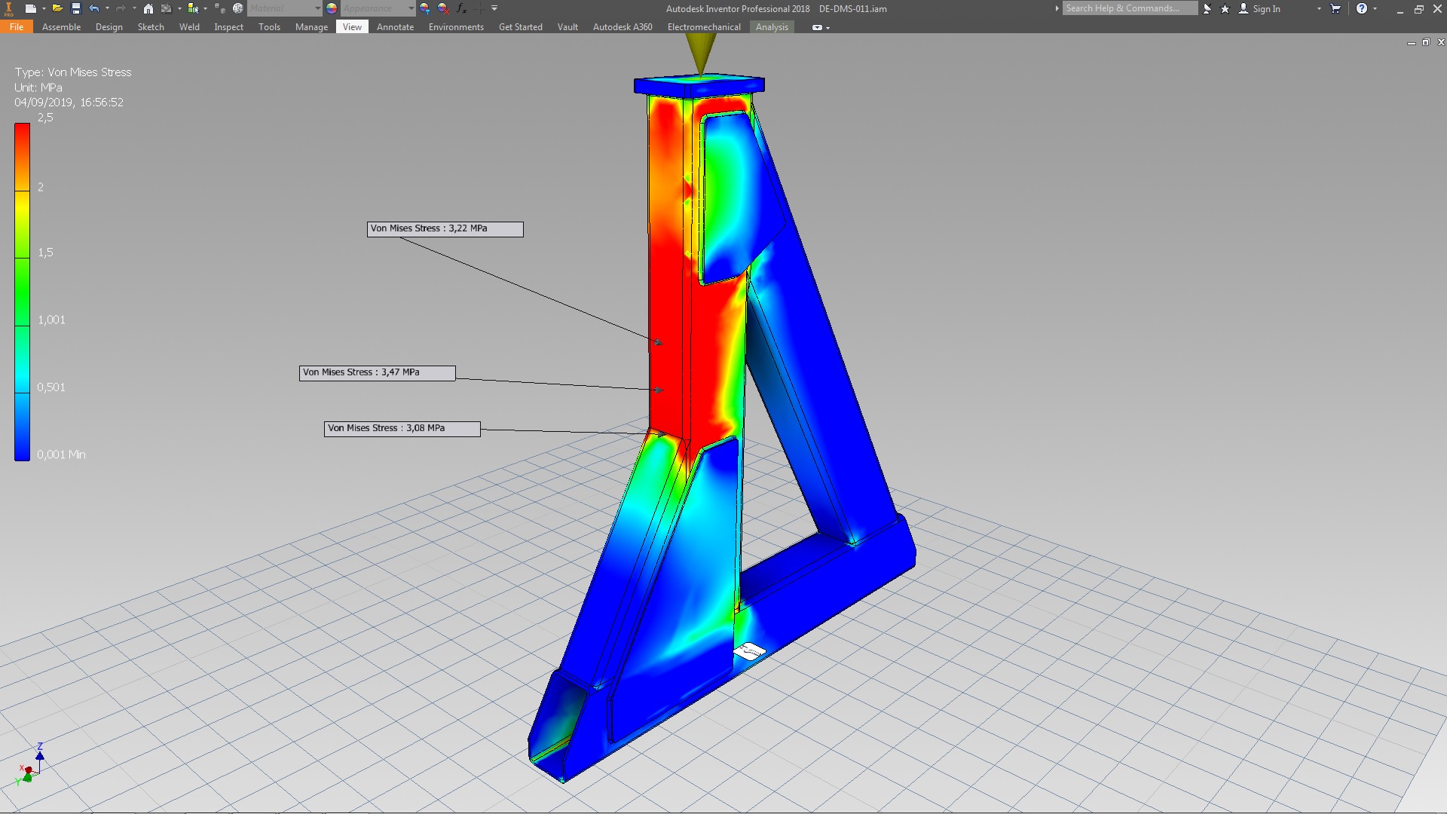Image resolution: width=1447 pixels, height=814 pixels.
Task: Minimize the document window inside viewport
Action: click(x=1411, y=43)
